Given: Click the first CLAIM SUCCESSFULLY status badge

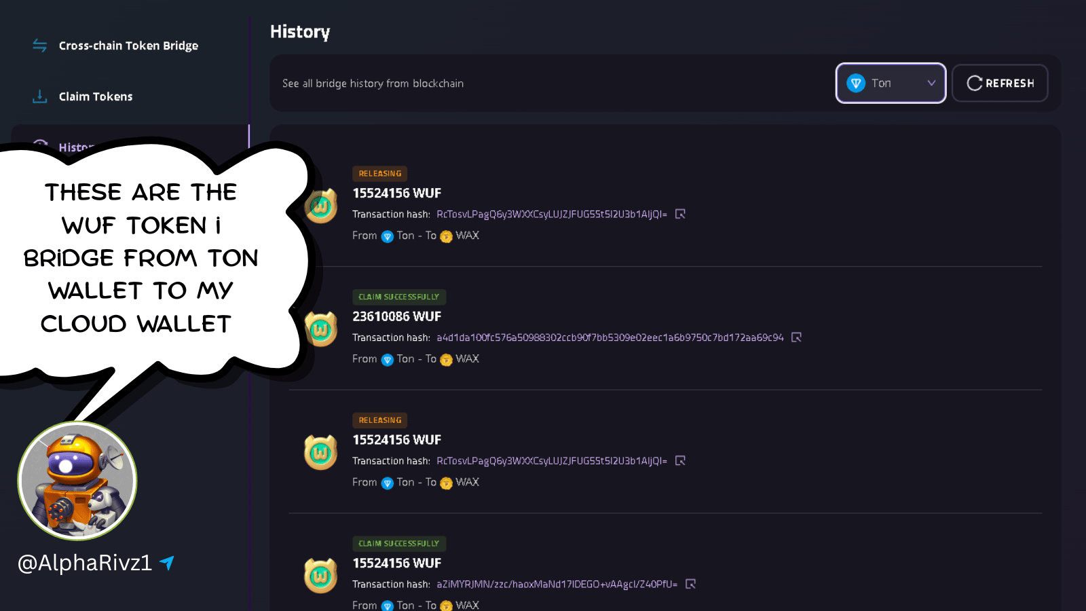Looking at the screenshot, I should tap(398, 297).
